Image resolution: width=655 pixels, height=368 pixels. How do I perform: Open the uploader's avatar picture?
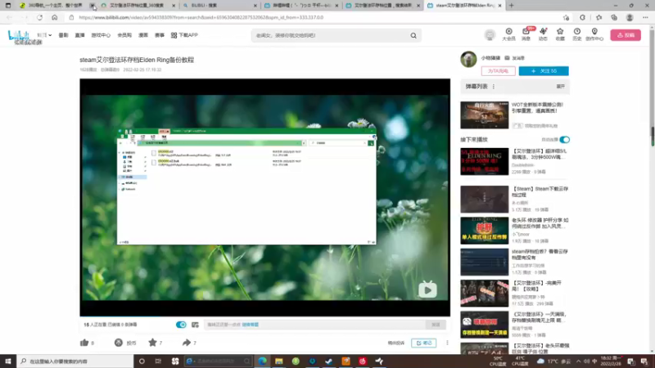[468, 59]
